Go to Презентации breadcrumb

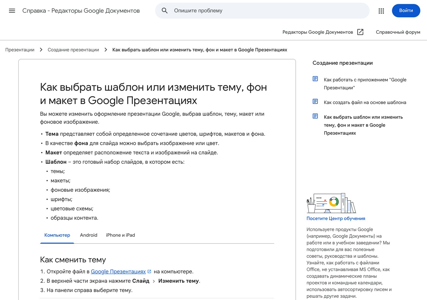20,50
